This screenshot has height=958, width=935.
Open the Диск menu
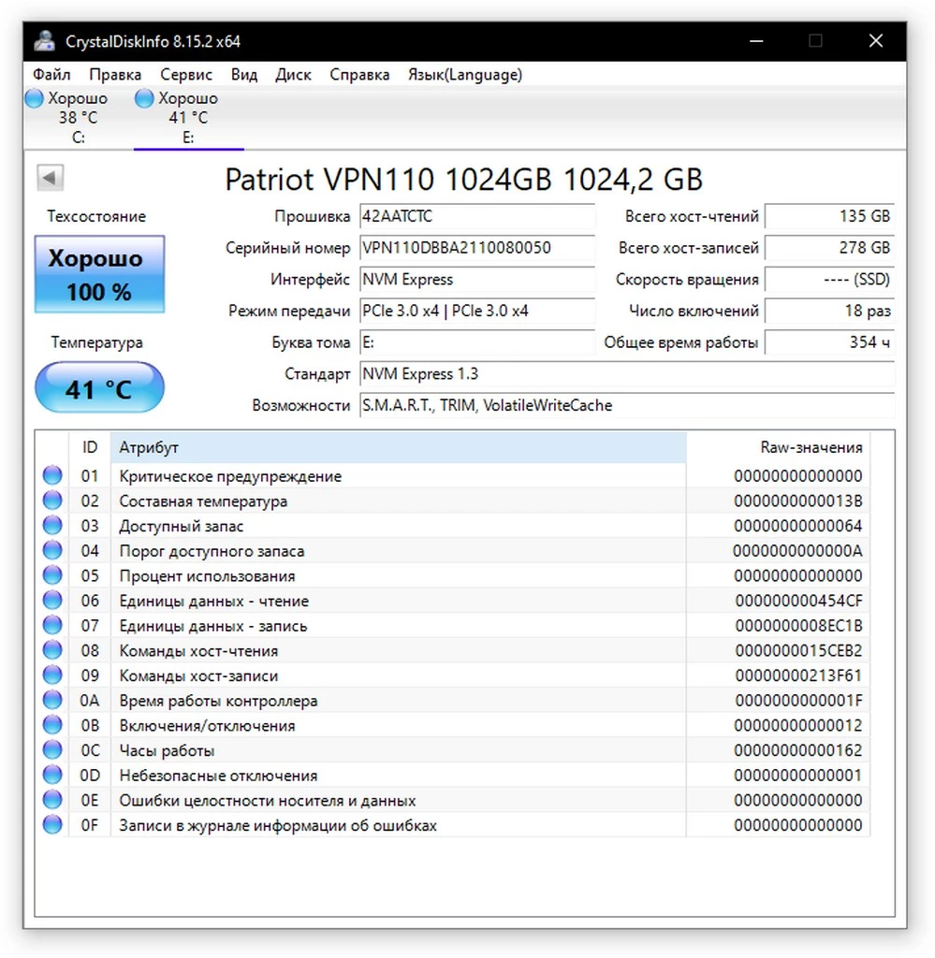point(293,75)
